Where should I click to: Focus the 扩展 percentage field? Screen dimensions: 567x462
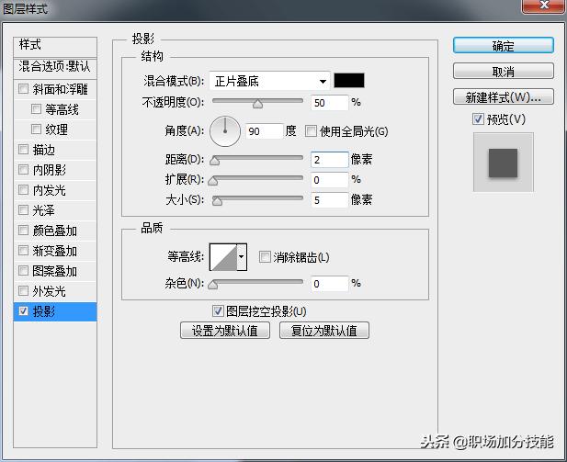[x=329, y=180]
